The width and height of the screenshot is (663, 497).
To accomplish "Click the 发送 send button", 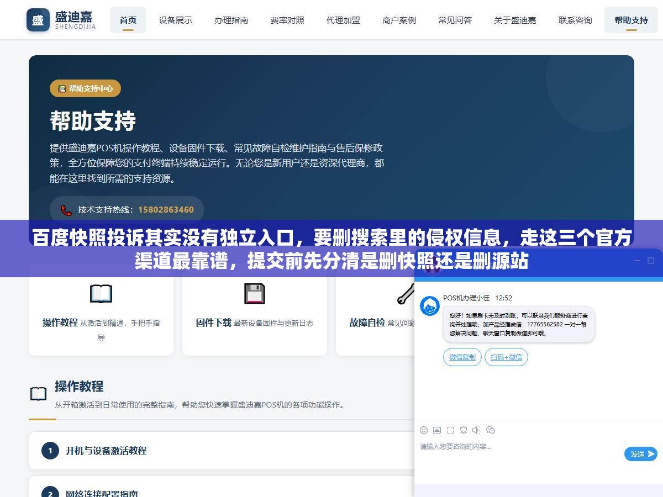I will [641, 454].
